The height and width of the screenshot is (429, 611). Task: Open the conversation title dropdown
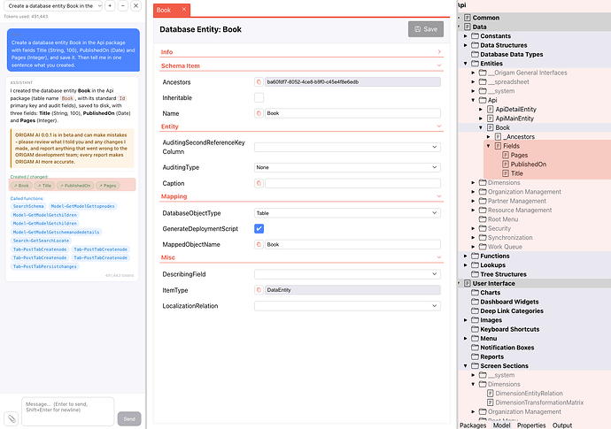click(53, 6)
